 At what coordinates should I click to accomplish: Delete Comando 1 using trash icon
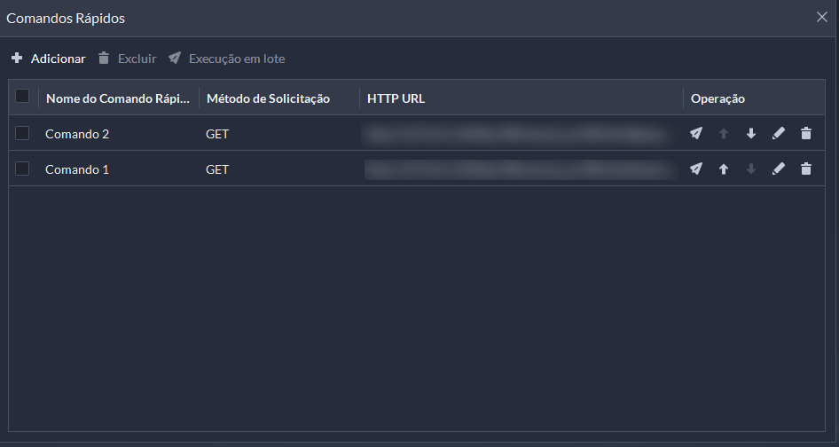coord(806,169)
